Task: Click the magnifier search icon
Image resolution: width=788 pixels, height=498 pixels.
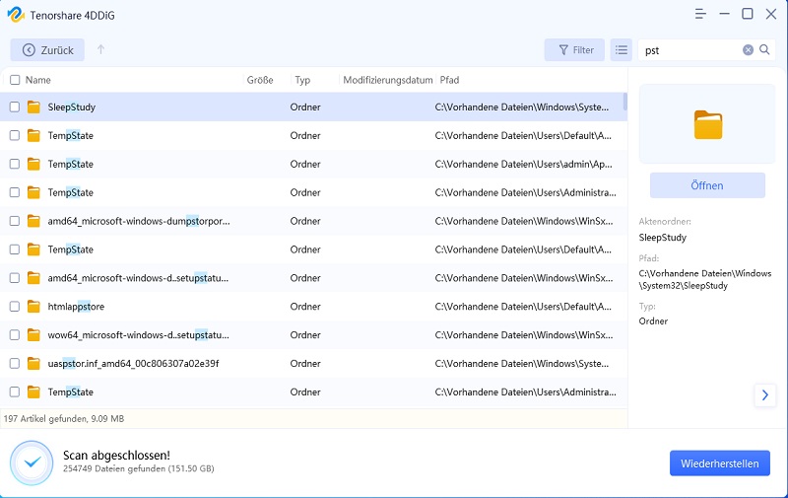Action: 764,49
